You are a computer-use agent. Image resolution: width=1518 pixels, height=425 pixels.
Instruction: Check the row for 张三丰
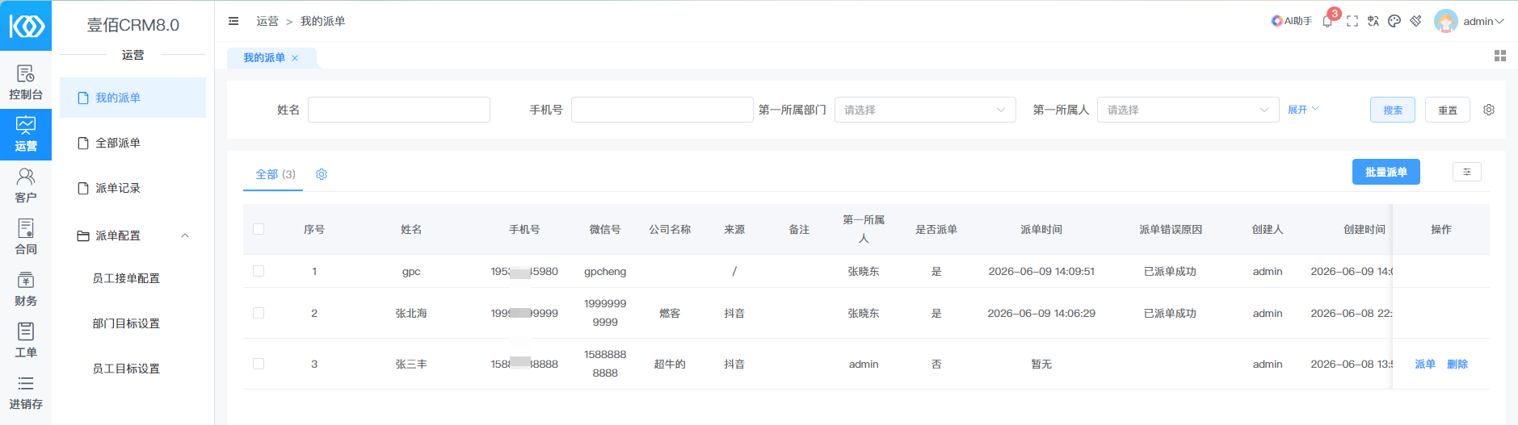click(x=259, y=364)
